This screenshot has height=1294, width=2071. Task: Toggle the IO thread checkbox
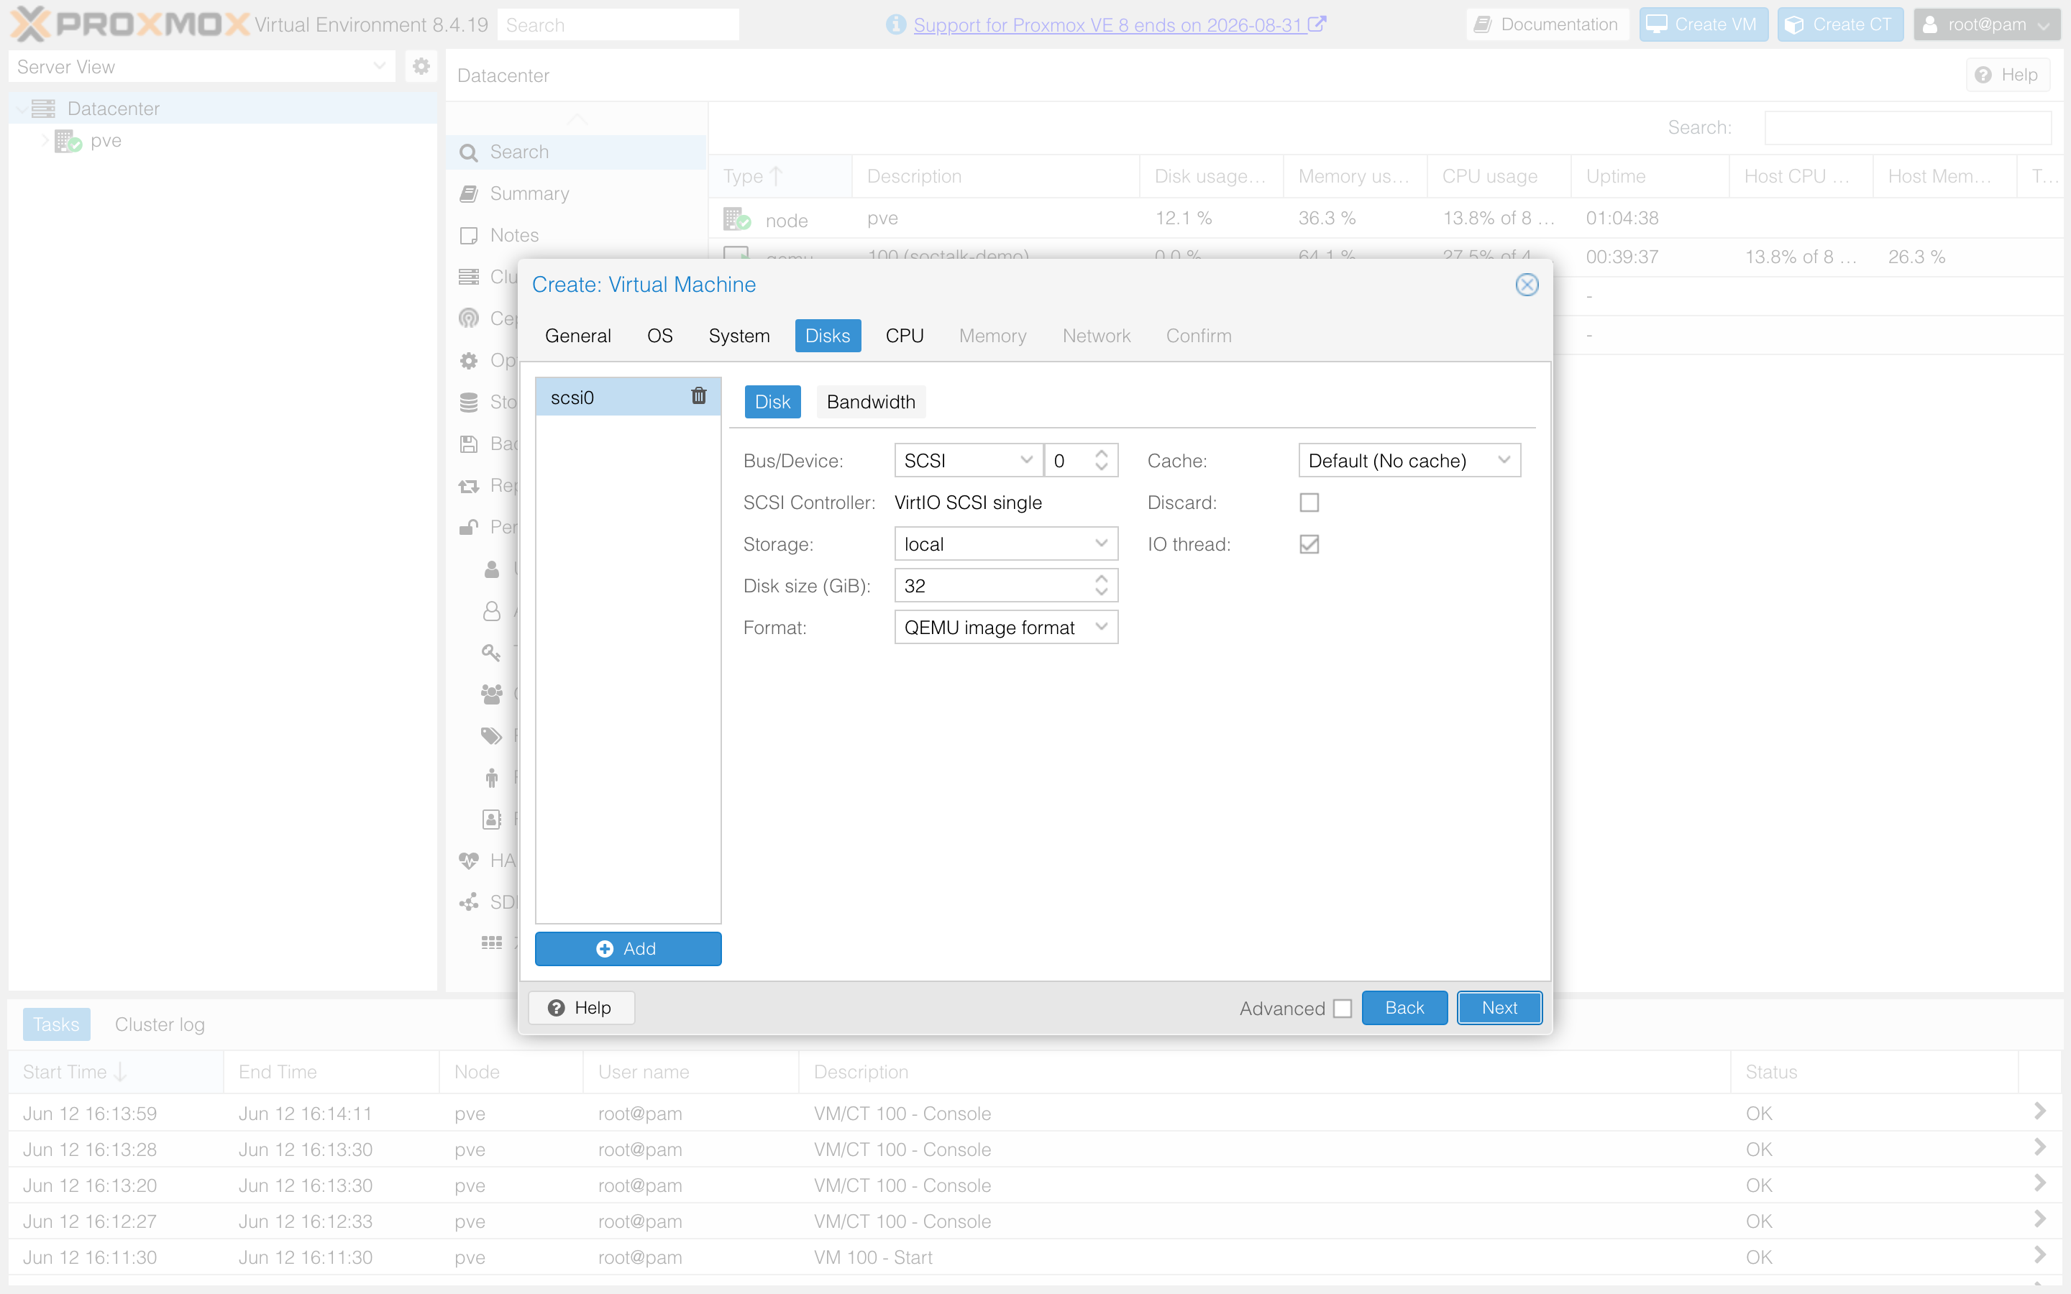(1309, 544)
